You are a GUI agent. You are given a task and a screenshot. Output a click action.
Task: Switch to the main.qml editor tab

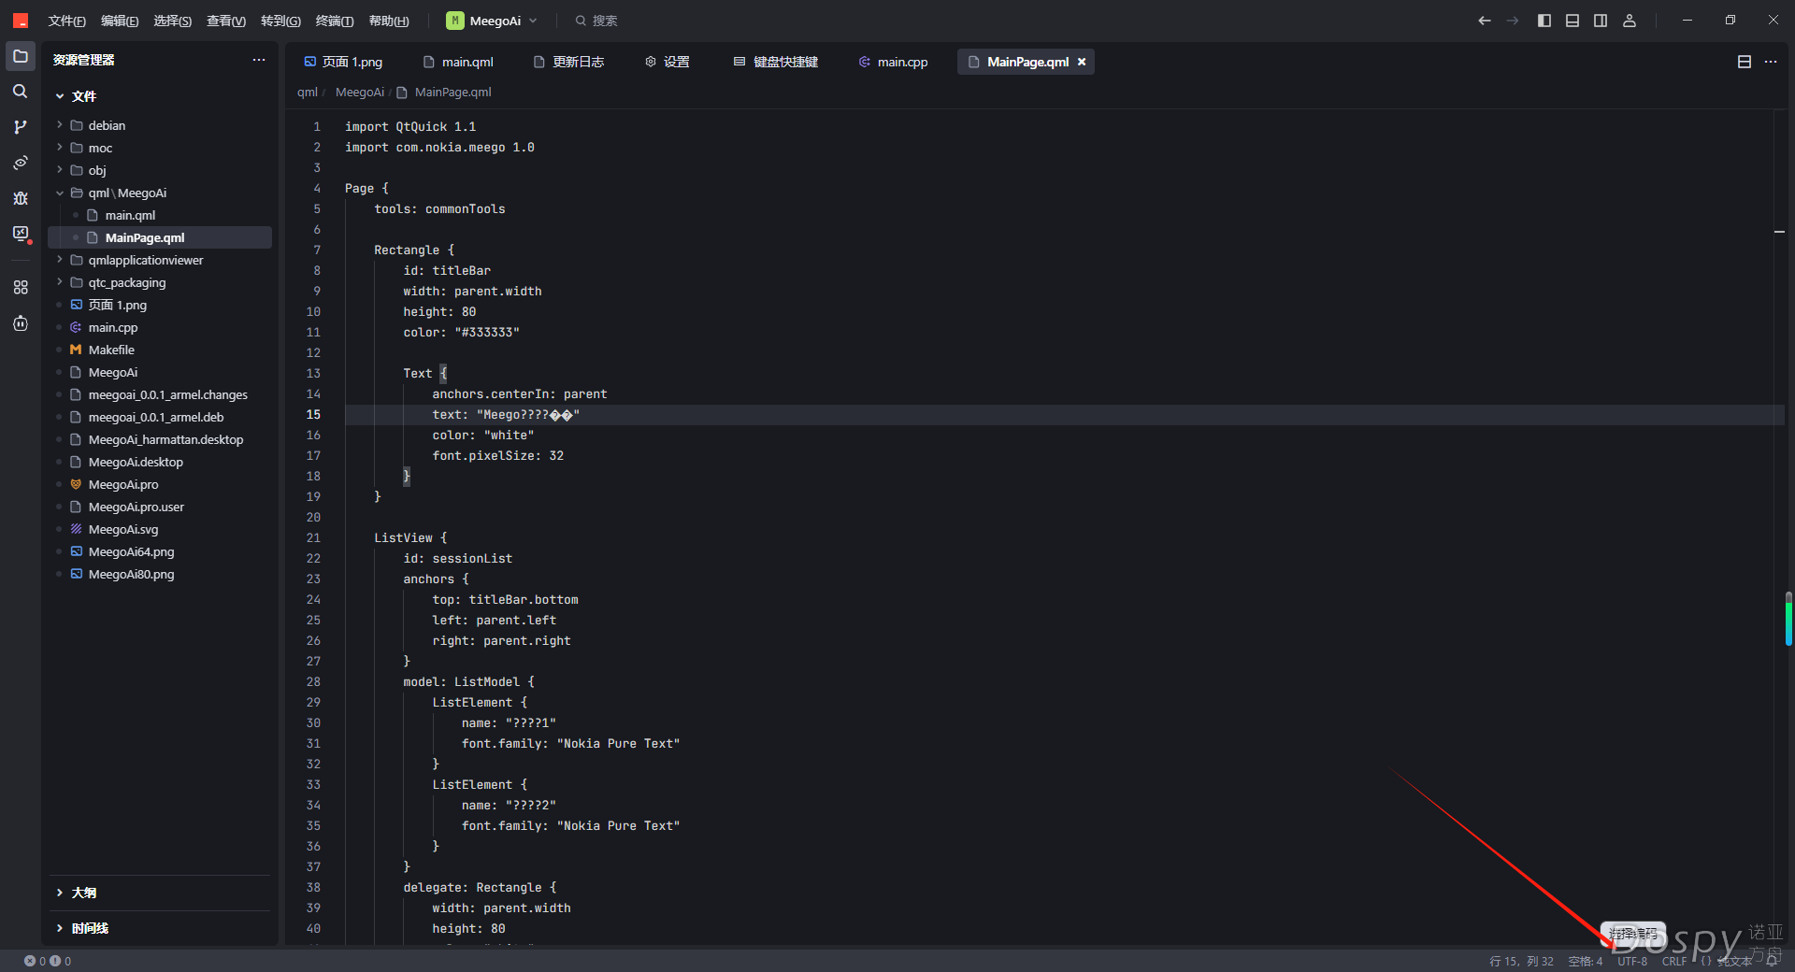(x=458, y=62)
